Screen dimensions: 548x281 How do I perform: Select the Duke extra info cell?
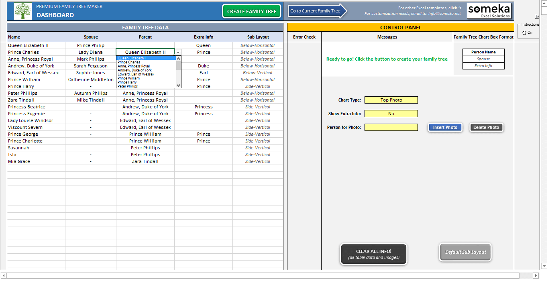[x=204, y=66]
